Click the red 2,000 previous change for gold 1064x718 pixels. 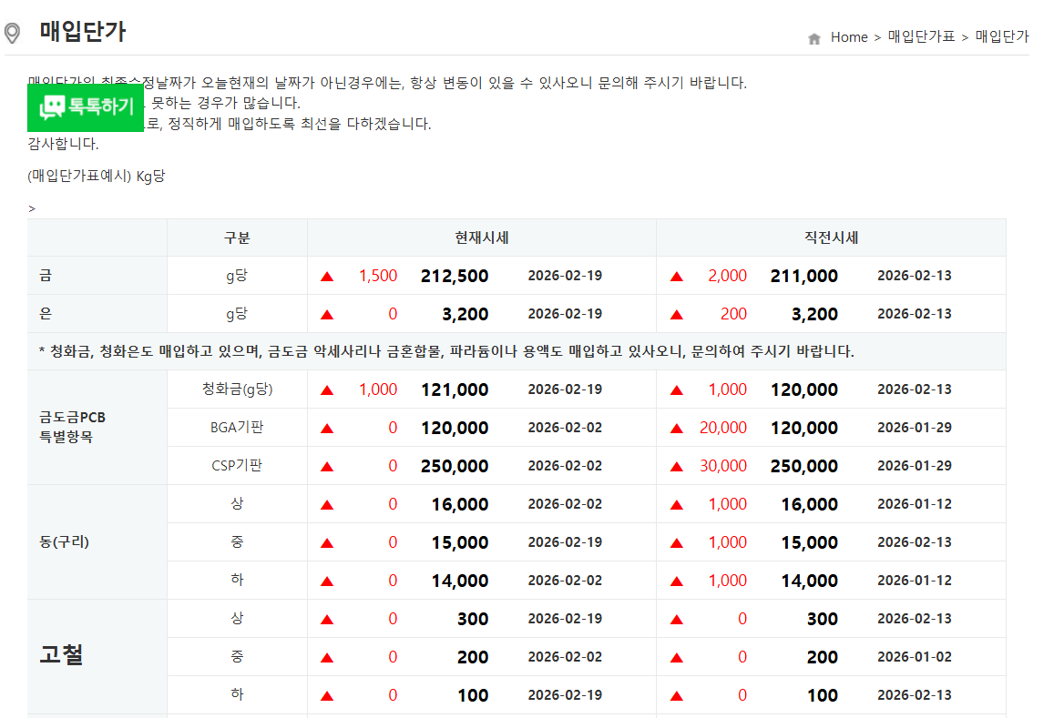click(728, 276)
